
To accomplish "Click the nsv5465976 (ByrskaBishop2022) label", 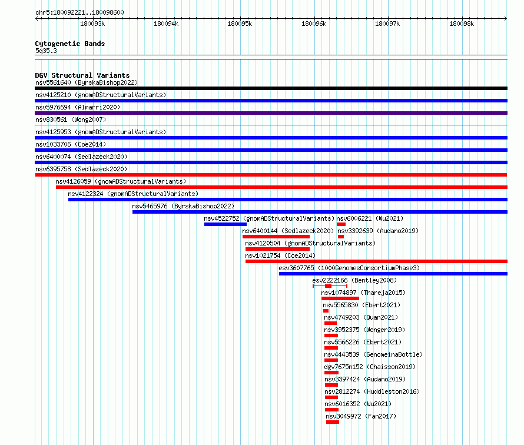I will (183, 206).
